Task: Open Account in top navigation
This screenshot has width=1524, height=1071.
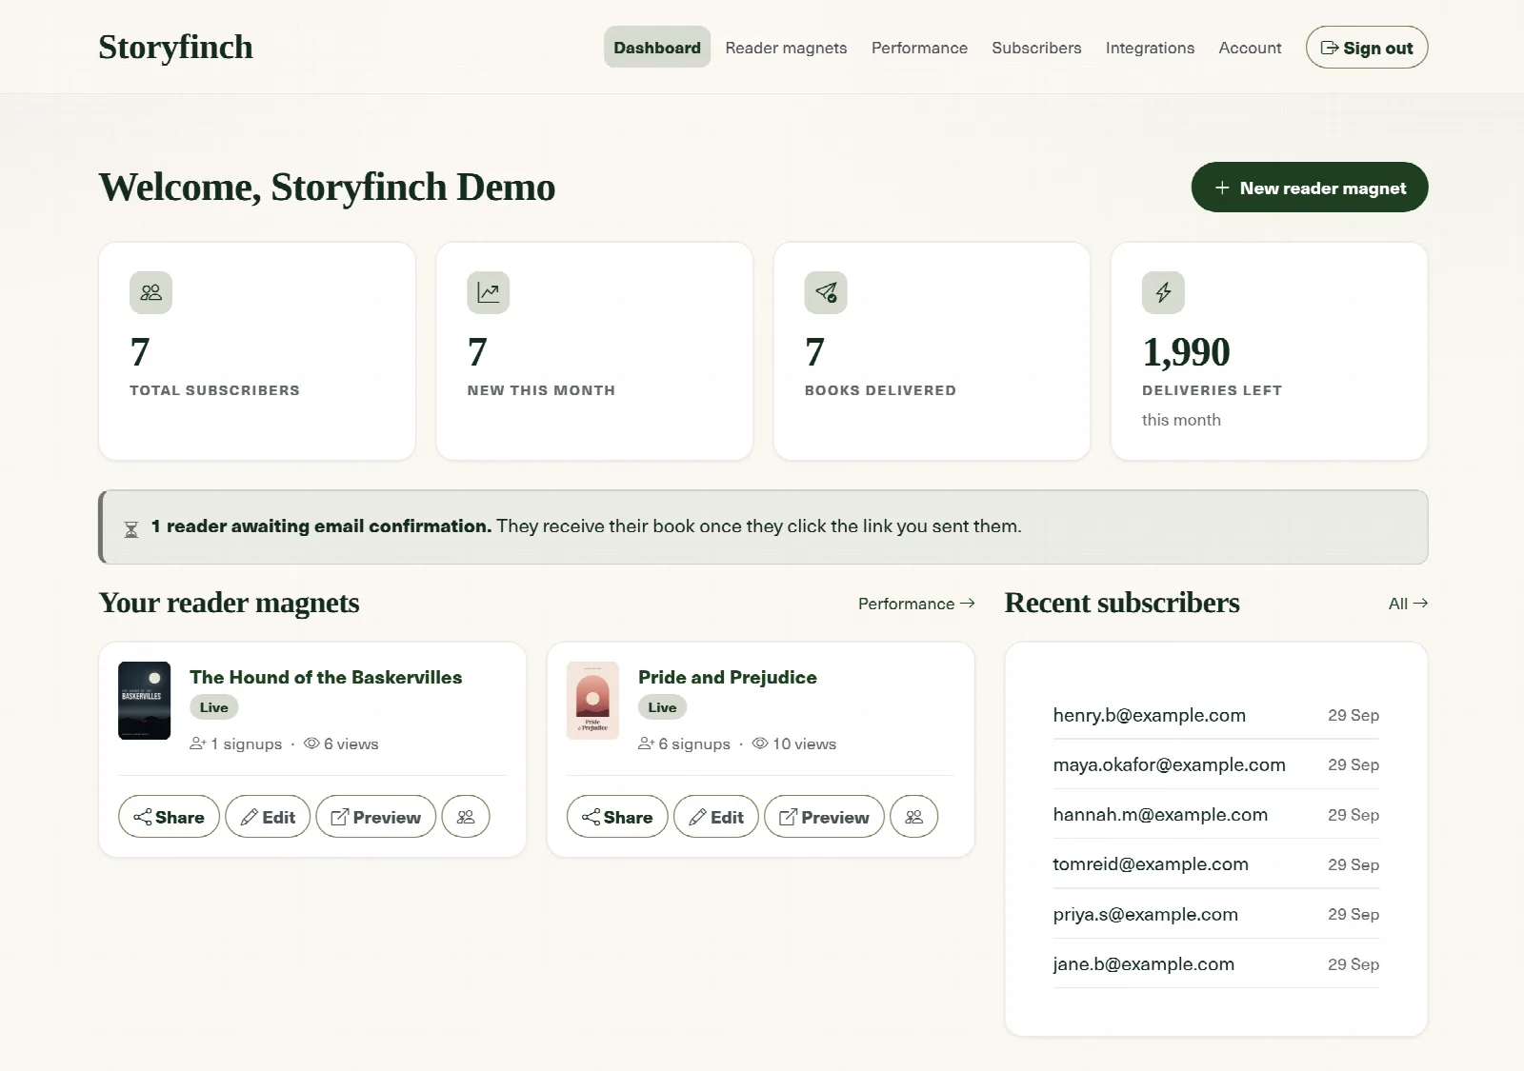Action: click(x=1250, y=48)
